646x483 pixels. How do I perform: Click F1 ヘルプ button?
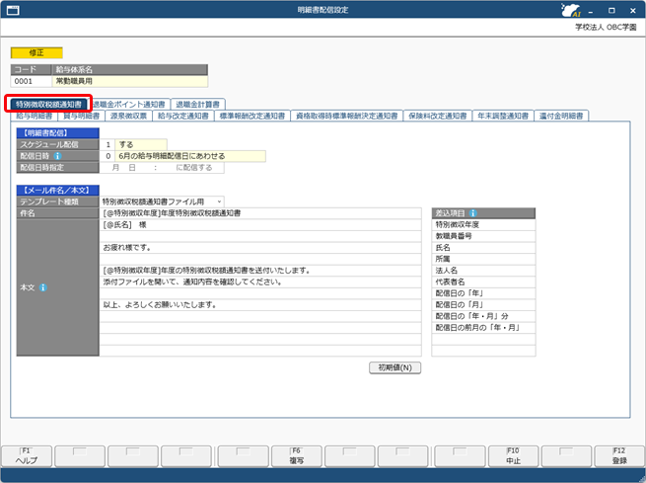pos(27,456)
